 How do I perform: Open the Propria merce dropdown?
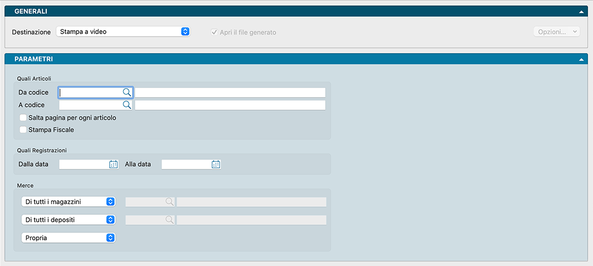[x=68, y=238]
